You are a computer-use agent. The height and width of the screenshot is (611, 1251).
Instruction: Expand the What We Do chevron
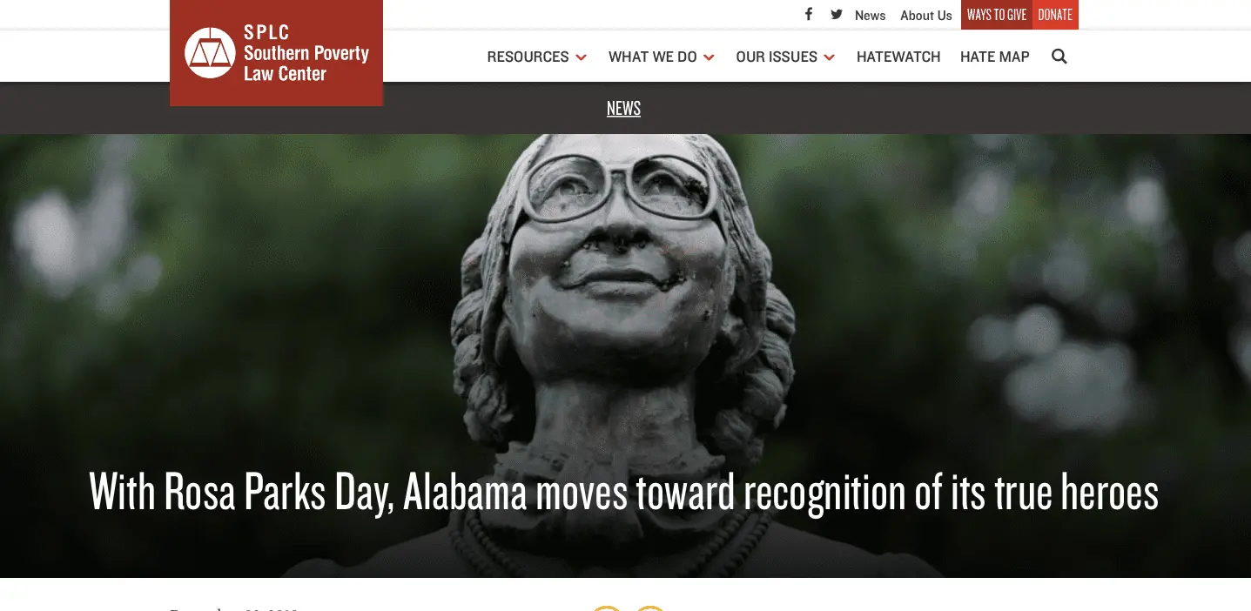710,57
